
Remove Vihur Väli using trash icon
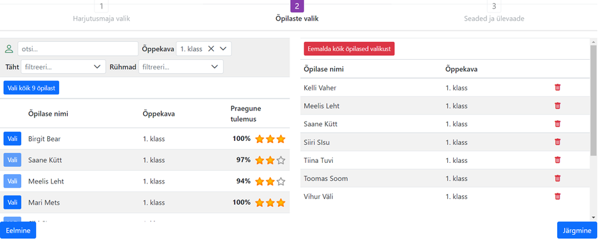tap(557, 197)
